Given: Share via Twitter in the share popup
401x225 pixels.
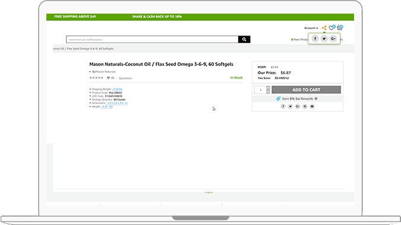Looking at the screenshot, I should pyautogui.click(x=324, y=38).
